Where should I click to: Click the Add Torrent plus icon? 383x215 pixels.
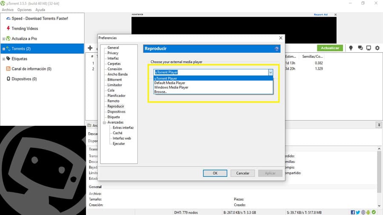90,48
